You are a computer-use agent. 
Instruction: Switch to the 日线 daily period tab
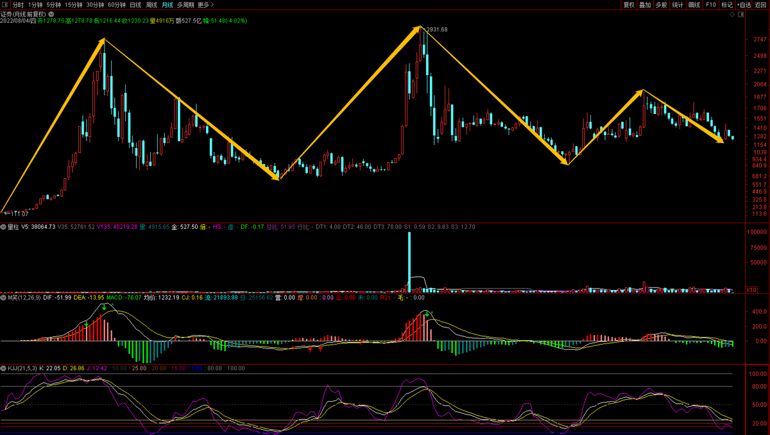[135, 4]
